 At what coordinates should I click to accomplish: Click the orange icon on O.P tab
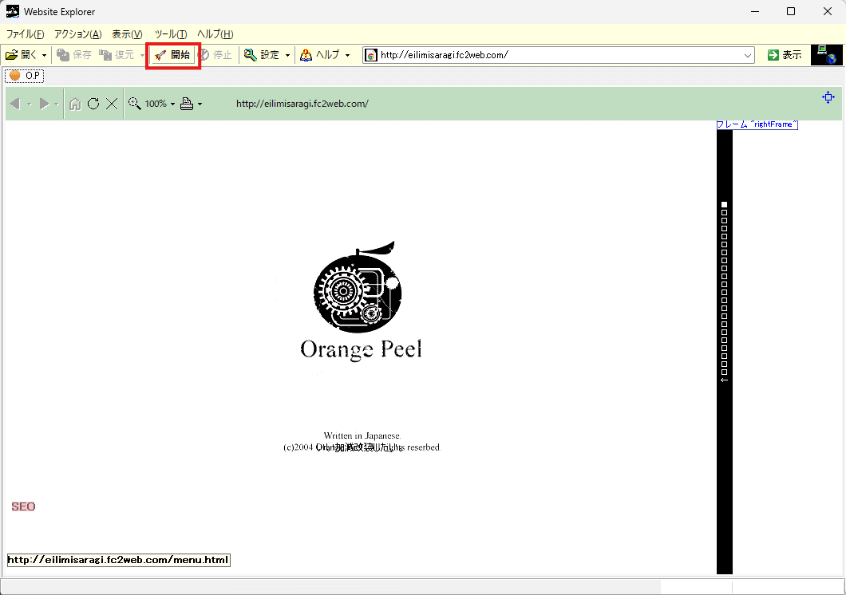[14, 76]
